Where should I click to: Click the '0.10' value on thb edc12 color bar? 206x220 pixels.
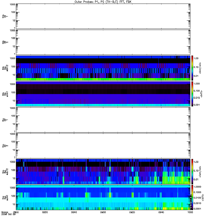tap(196, 67)
